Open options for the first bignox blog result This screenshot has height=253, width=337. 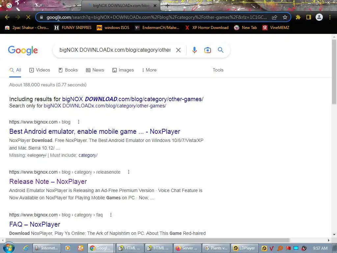(x=79, y=122)
